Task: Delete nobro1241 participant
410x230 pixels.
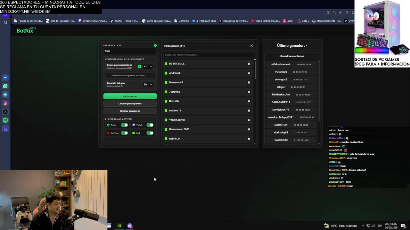Action: (249, 139)
